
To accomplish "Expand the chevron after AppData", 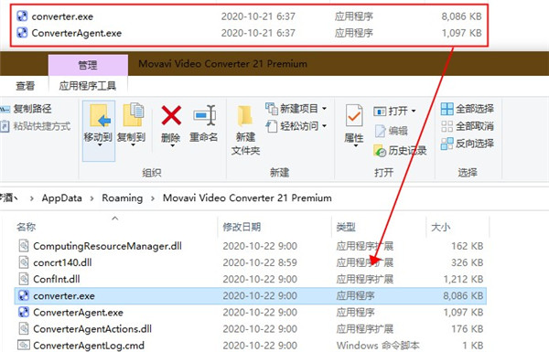I will click(x=91, y=198).
